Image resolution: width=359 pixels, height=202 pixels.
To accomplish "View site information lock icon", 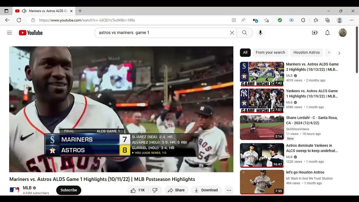I will coord(33,20).
